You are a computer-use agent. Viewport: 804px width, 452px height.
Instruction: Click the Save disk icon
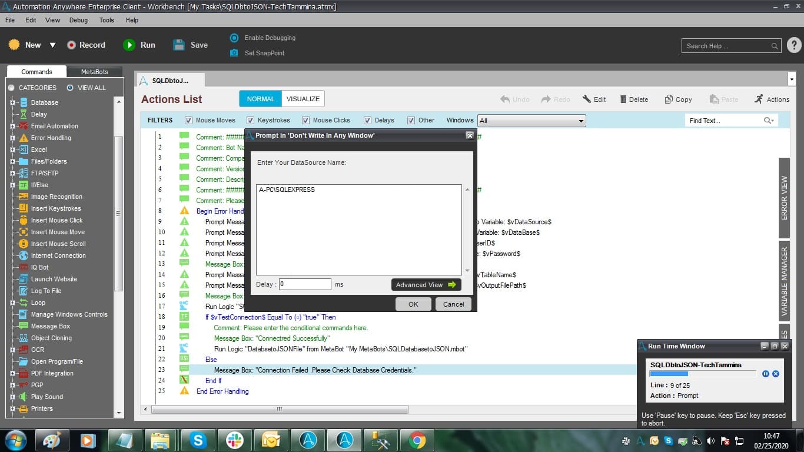(179, 45)
